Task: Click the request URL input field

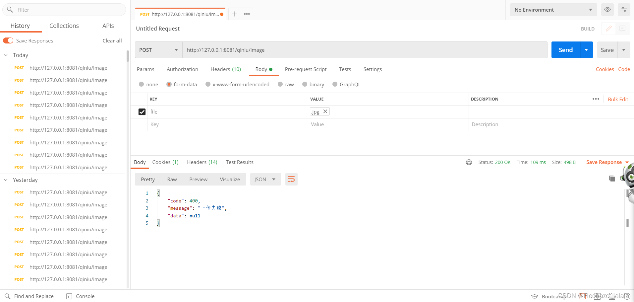Action: coord(365,50)
